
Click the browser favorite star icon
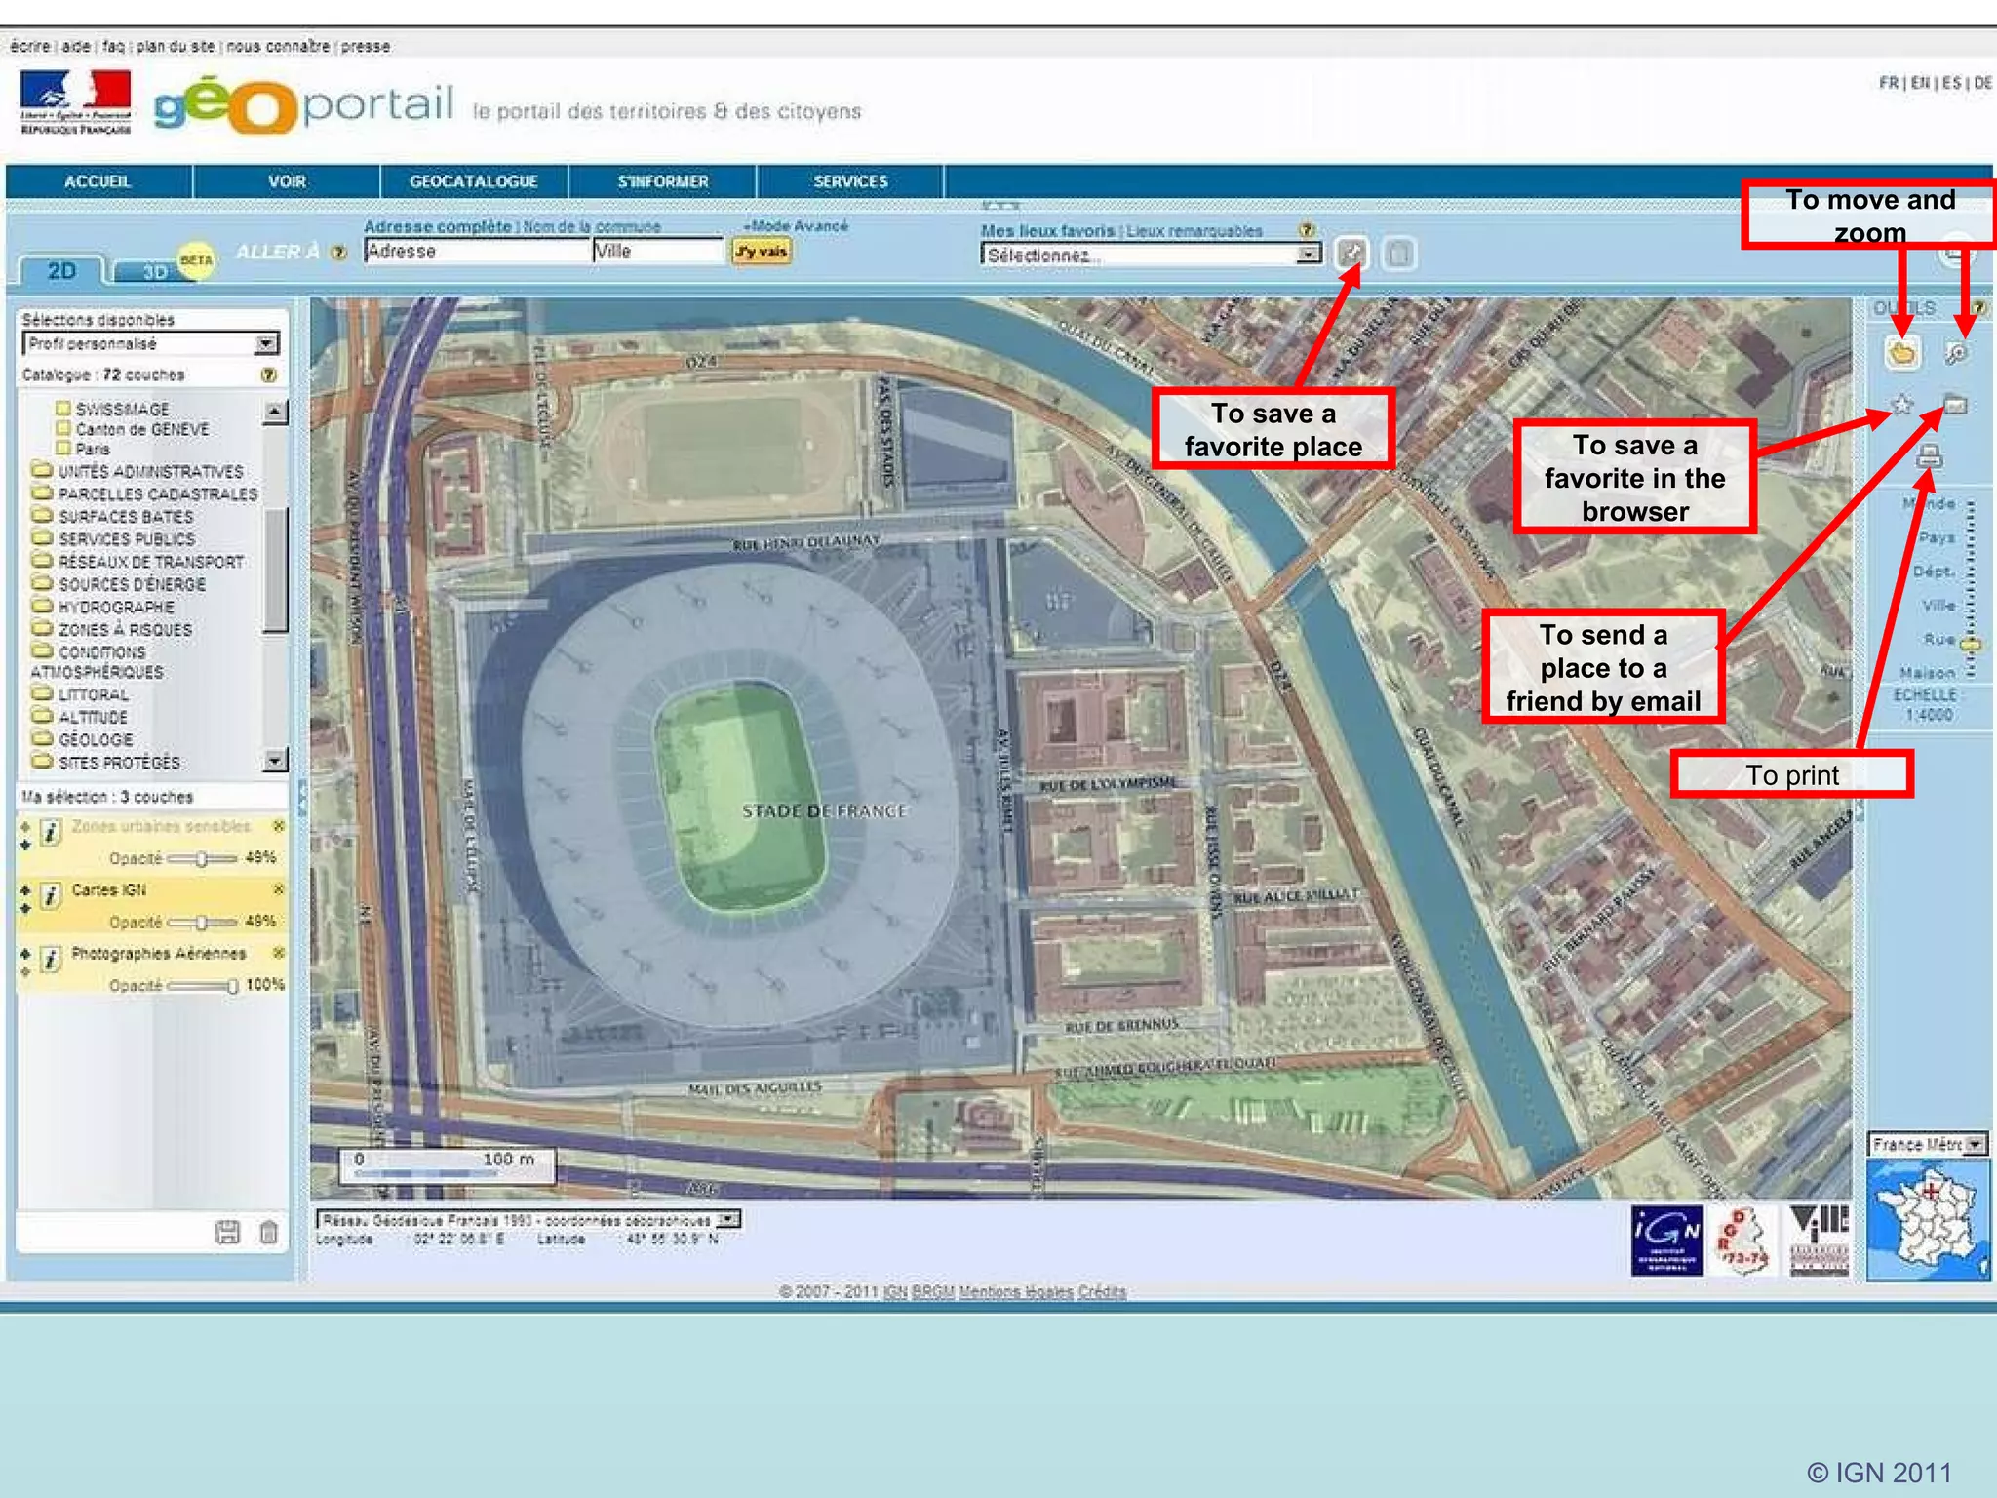[x=1901, y=405]
